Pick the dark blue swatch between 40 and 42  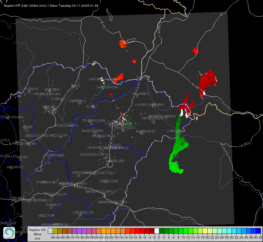point(258,231)
